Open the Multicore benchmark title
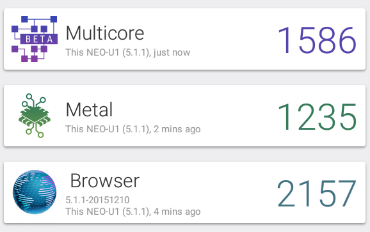This screenshot has width=370, height=232. point(105,33)
